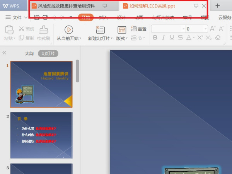The image size is (232, 174).
Task: Switch to 大纲 outline view
Action: pyautogui.click(x=29, y=53)
